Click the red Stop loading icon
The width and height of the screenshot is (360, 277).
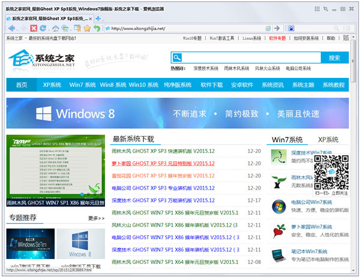34,28
